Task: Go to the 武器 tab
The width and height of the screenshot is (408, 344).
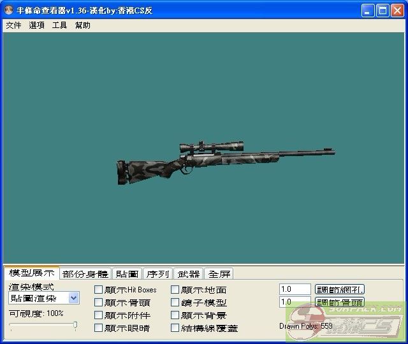Action: click(x=189, y=274)
